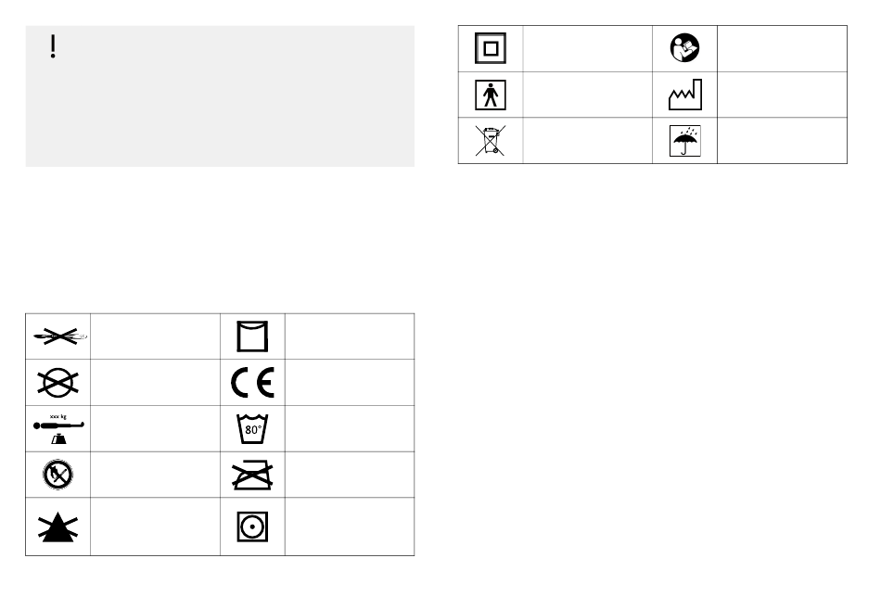Select the crossed-out wheeled bin icon
Viewport: 881px width, 609px height.
491,141
